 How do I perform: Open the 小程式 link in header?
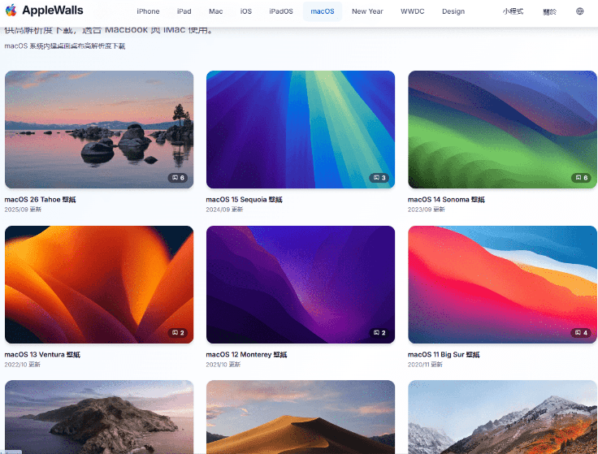(x=513, y=11)
